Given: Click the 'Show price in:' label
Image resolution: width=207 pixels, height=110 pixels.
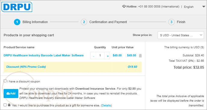Looking at the screenshot, I should (142, 35).
